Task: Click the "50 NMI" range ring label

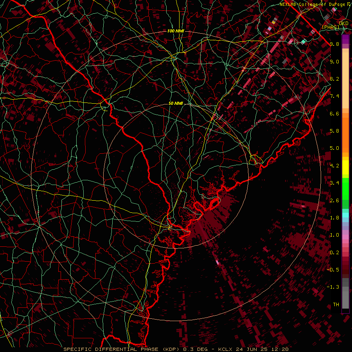Action: [176, 104]
